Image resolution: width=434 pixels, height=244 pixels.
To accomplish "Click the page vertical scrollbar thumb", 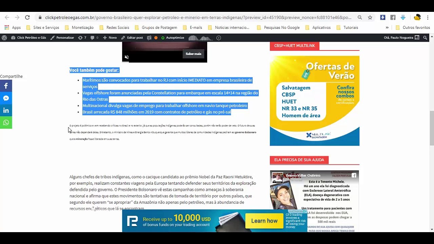I will pos(432,128).
